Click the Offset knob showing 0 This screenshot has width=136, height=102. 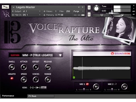pyautogui.click(x=36, y=67)
